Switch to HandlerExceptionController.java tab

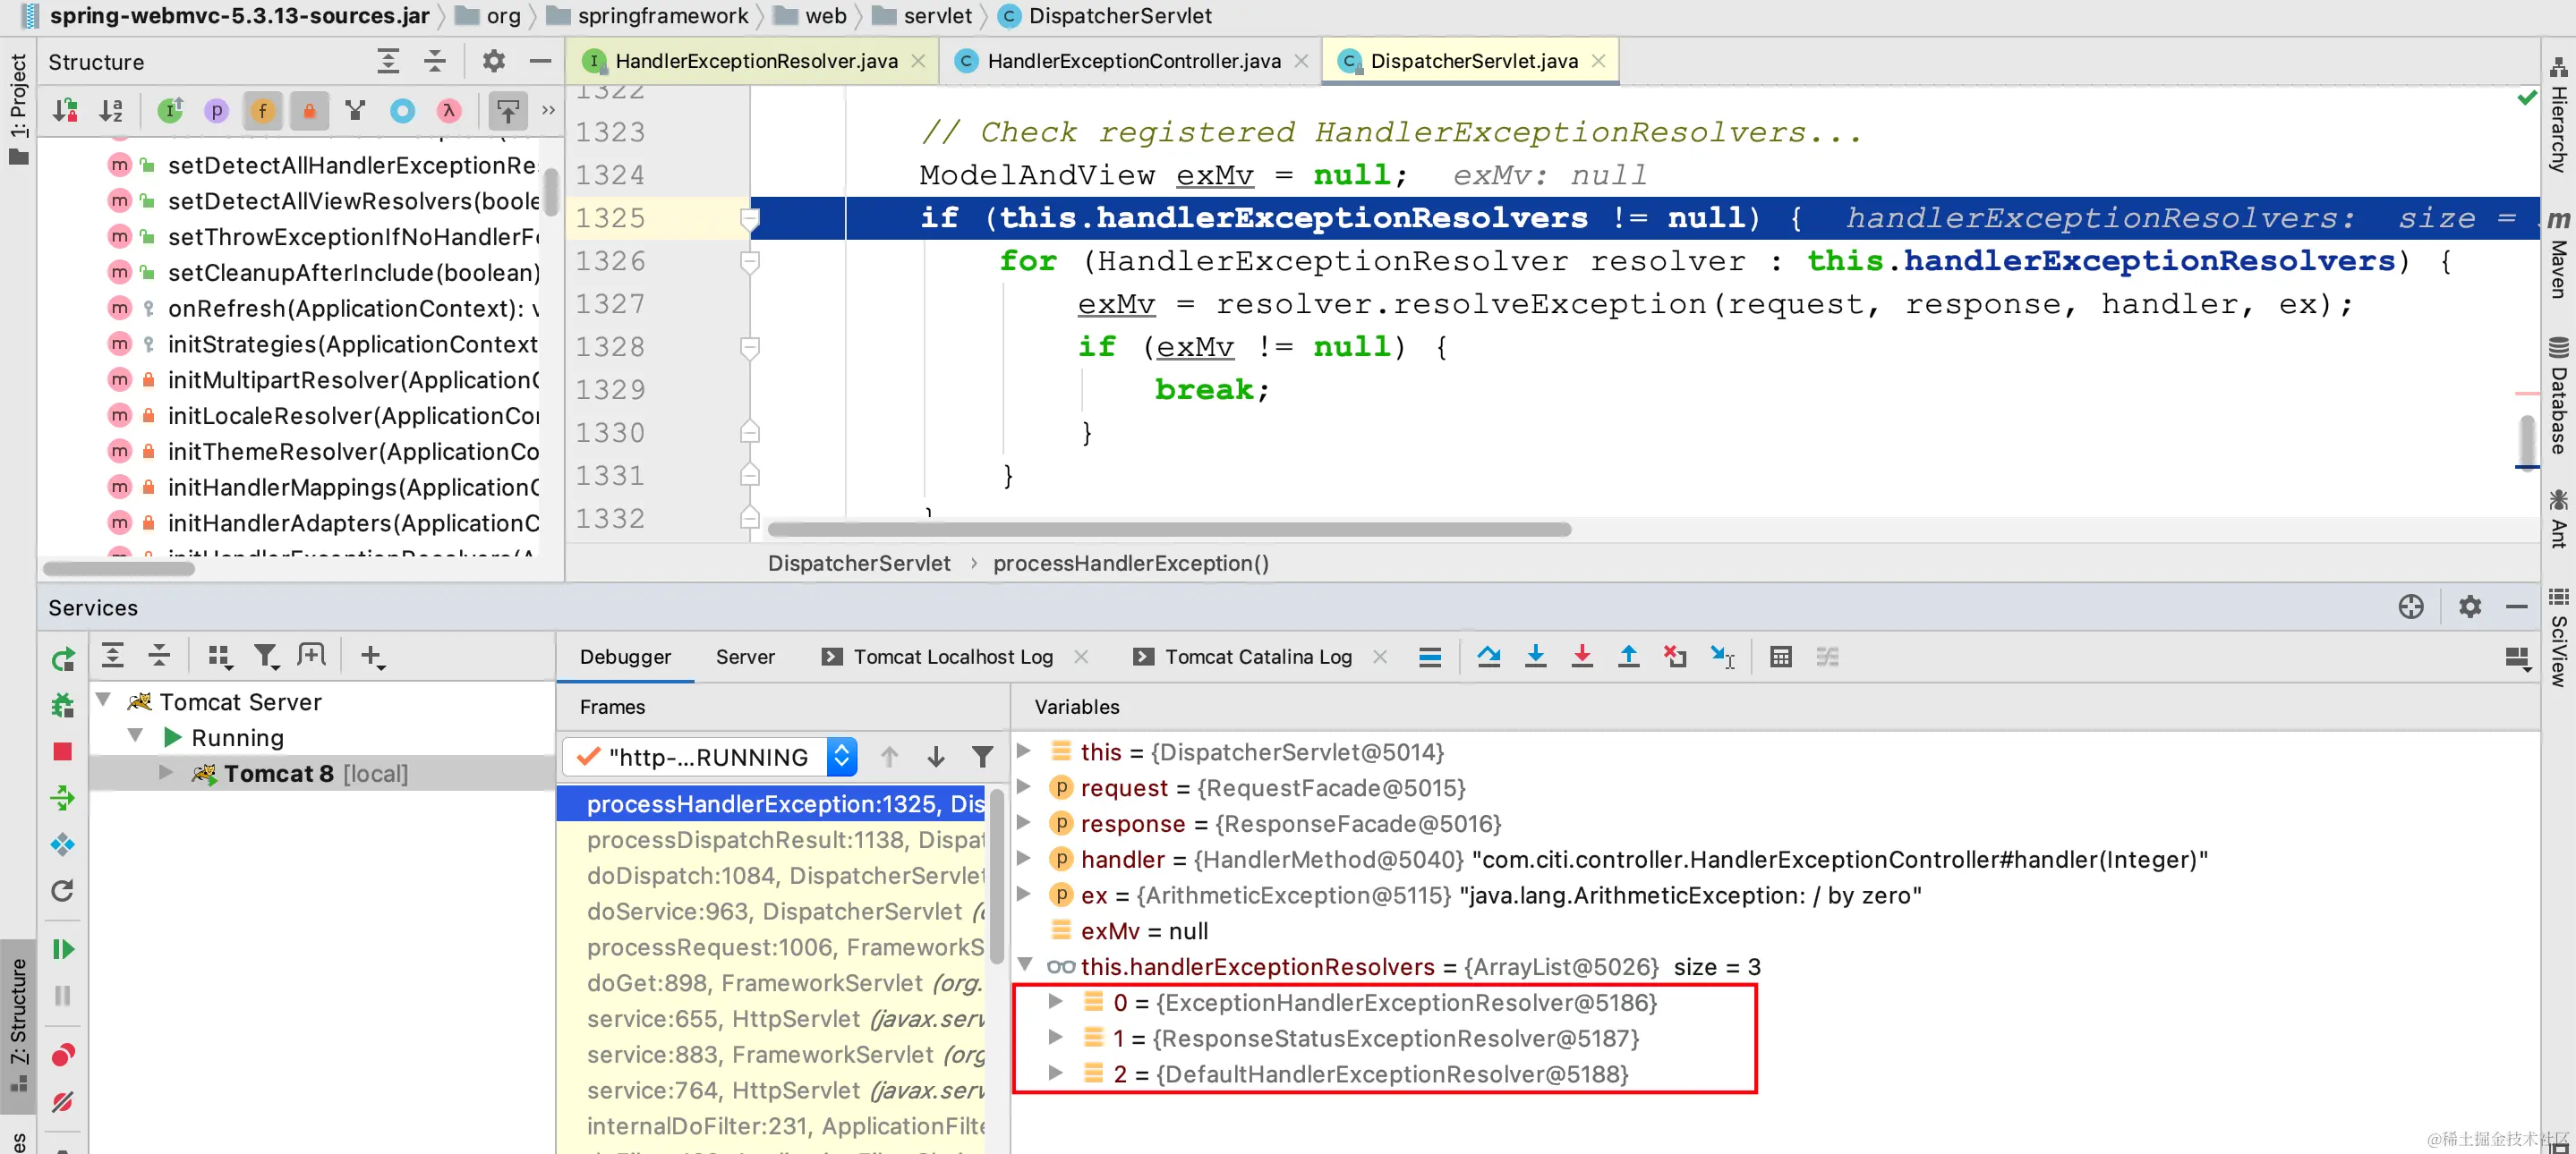click(x=1132, y=61)
